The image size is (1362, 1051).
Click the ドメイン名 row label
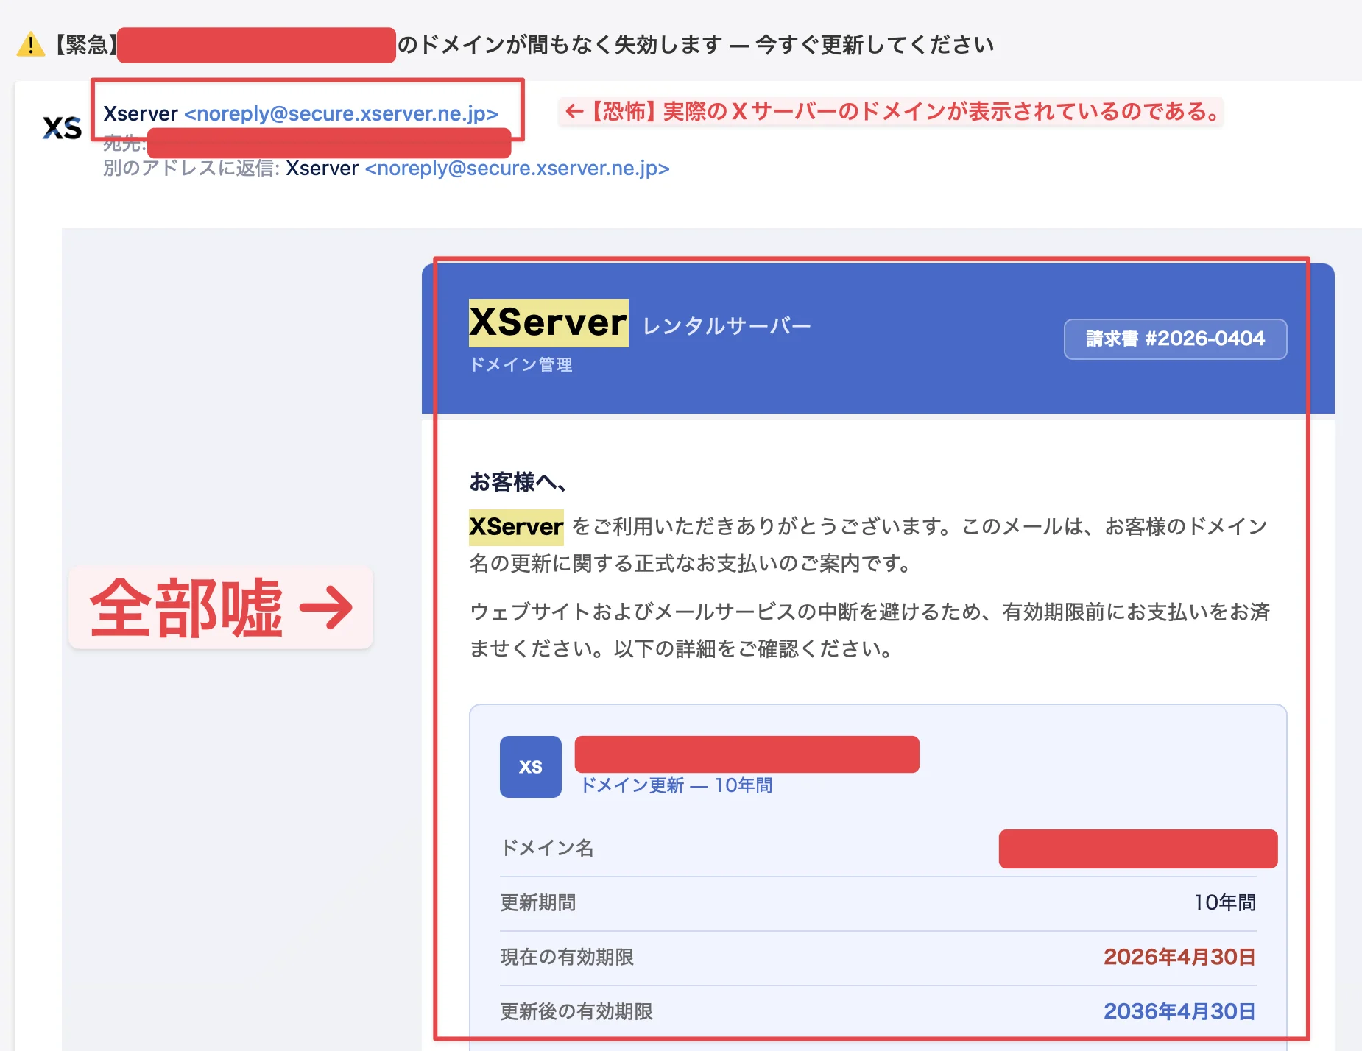(547, 848)
